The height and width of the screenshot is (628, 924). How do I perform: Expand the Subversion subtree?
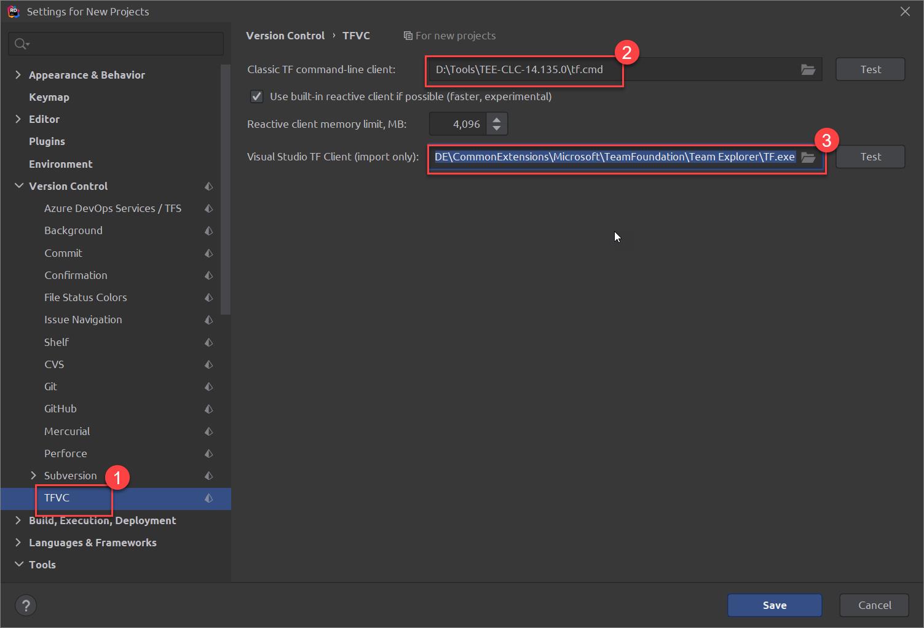click(x=33, y=476)
